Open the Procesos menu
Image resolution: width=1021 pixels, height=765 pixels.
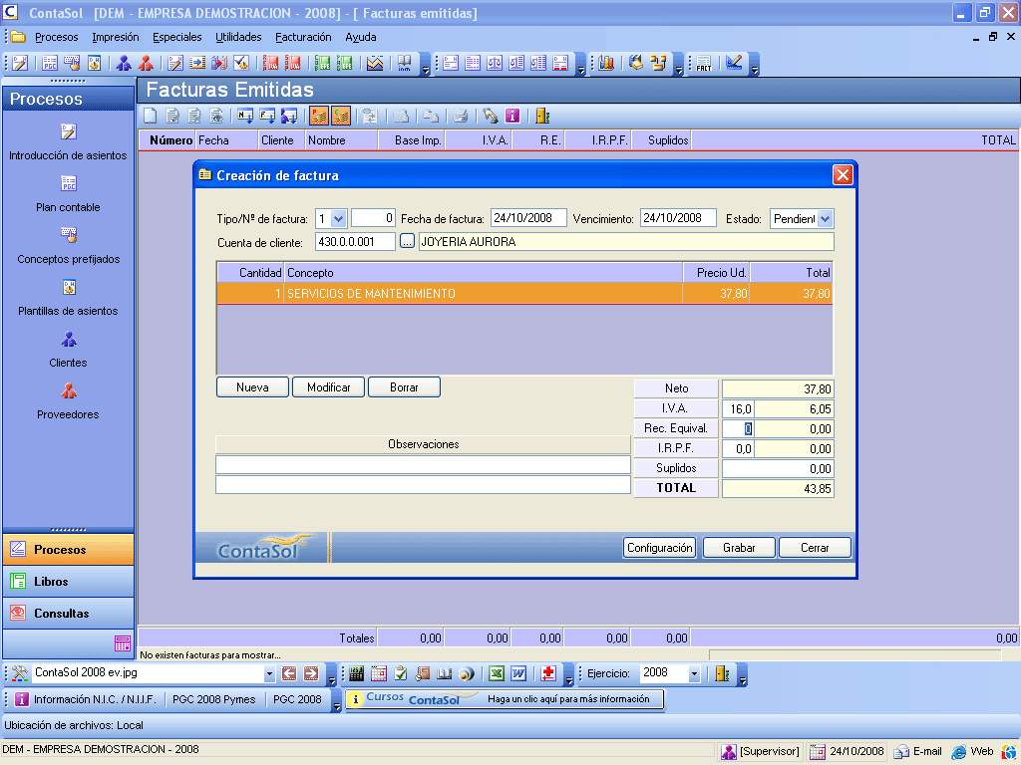(57, 37)
